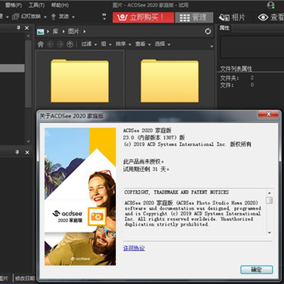Click the small arrow at file toolbar right end
284x284 pixels.
point(211,47)
